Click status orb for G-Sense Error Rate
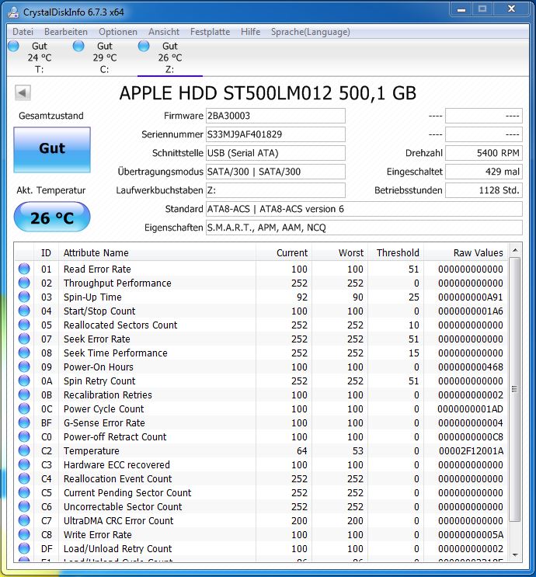The height and width of the screenshot is (577, 536). [x=24, y=422]
